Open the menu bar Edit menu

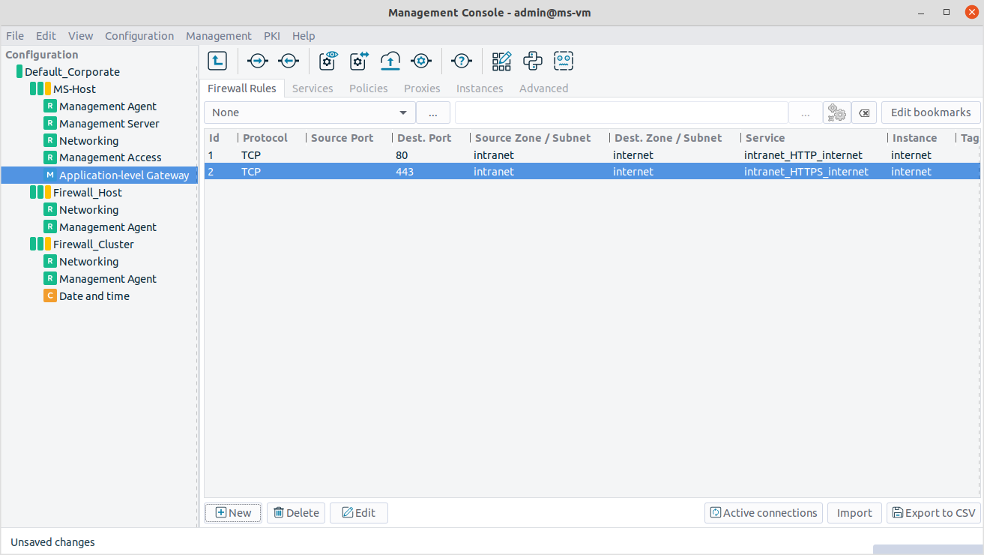pyautogui.click(x=46, y=36)
